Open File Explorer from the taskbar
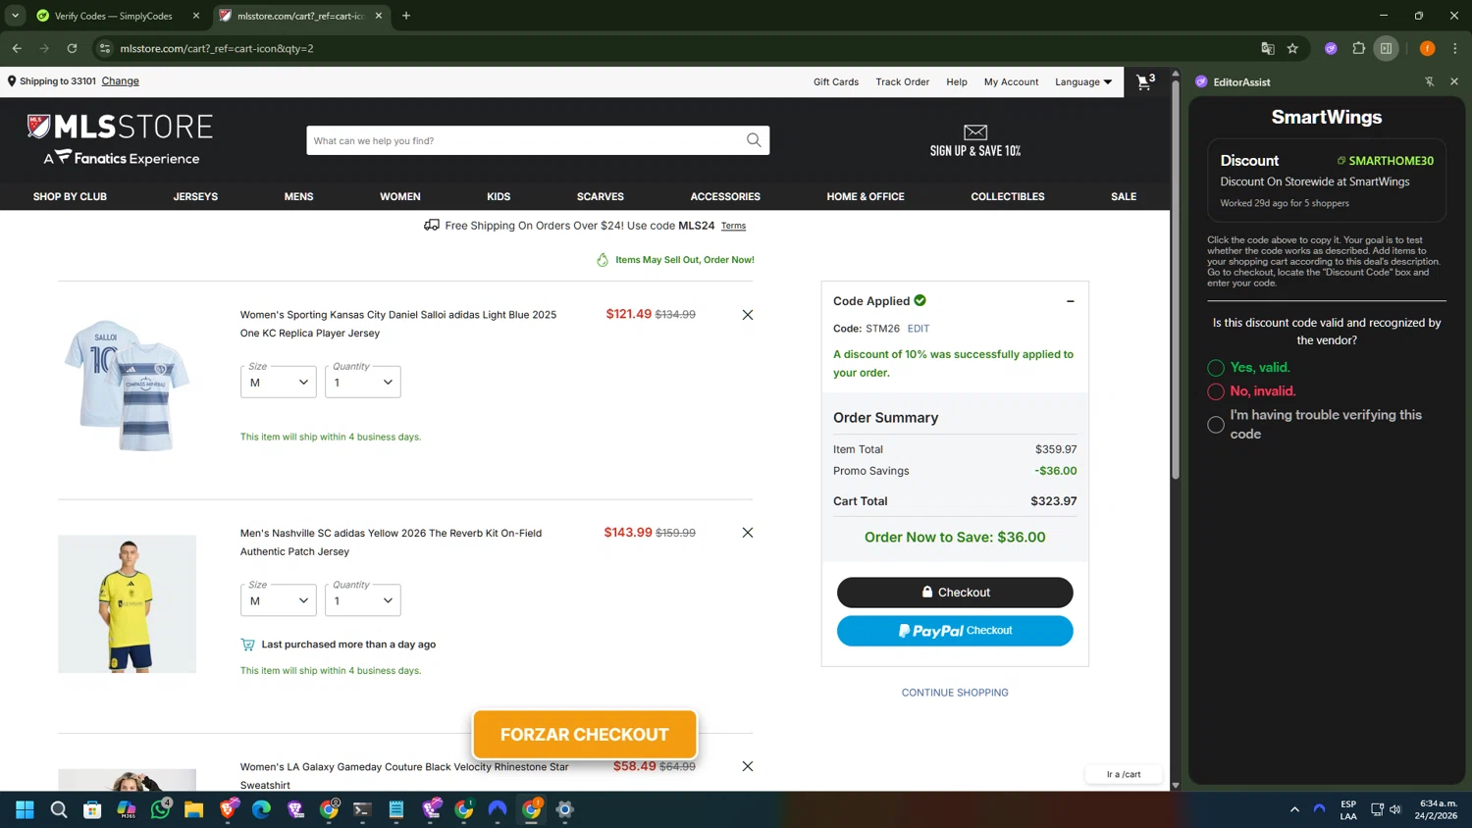This screenshot has width=1472, height=828. (x=193, y=809)
